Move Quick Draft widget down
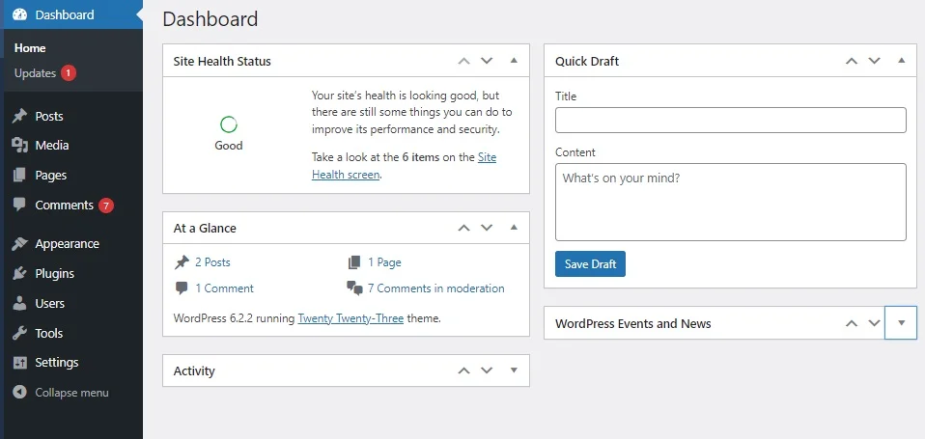Image resolution: width=925 pixels, height=439 pixels. point(874,61)
